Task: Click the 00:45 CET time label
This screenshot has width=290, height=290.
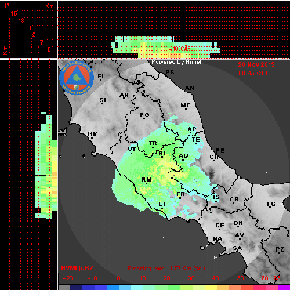Action: (x=253, y=73)
